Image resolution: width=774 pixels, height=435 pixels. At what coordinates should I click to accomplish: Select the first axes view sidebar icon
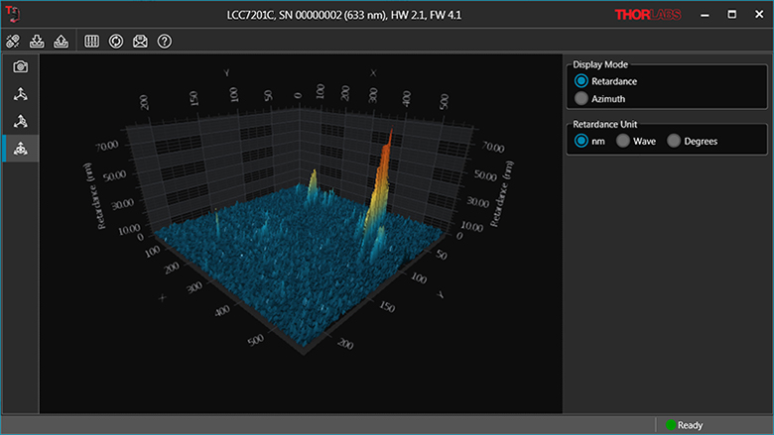click(20, 94)
